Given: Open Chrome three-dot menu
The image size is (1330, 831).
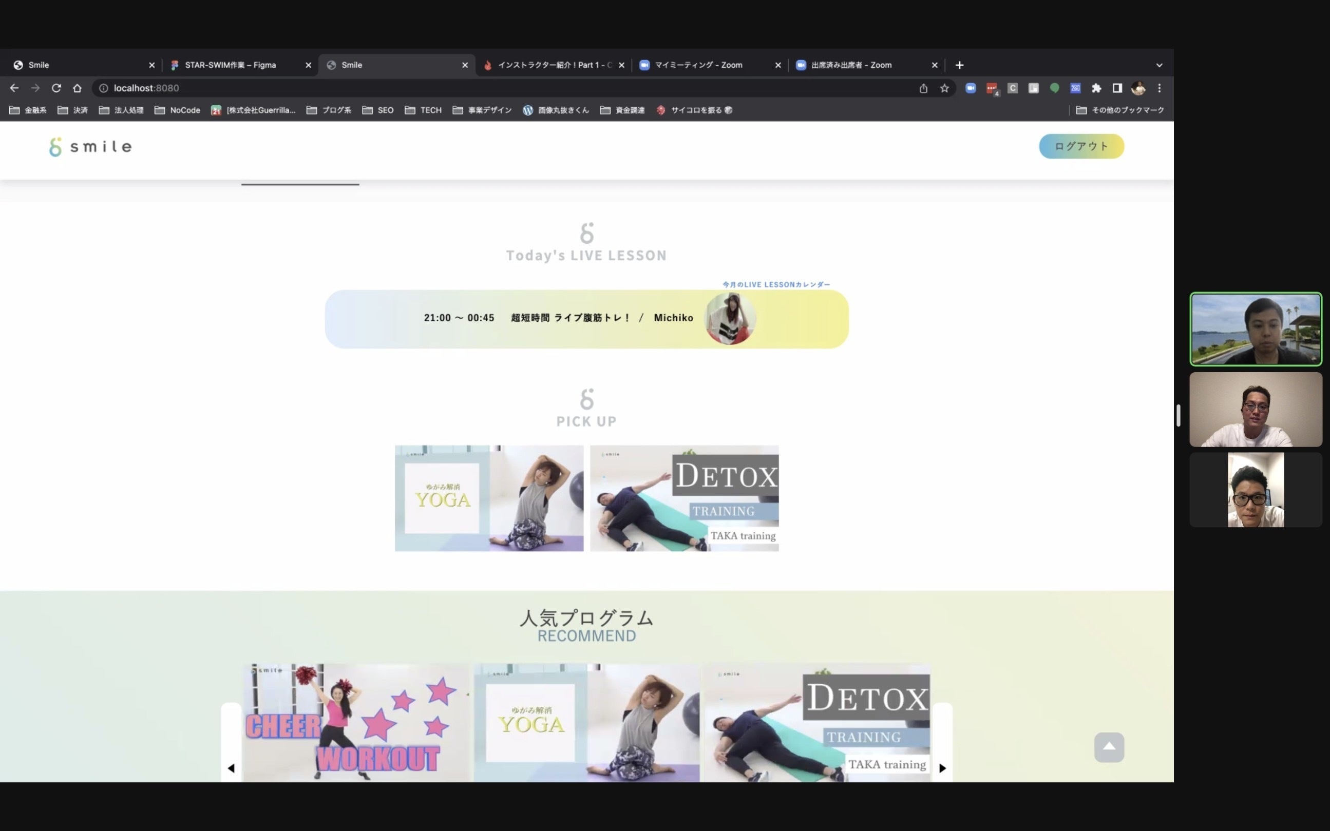Looking at the screenshot, I should (1159, 88).
